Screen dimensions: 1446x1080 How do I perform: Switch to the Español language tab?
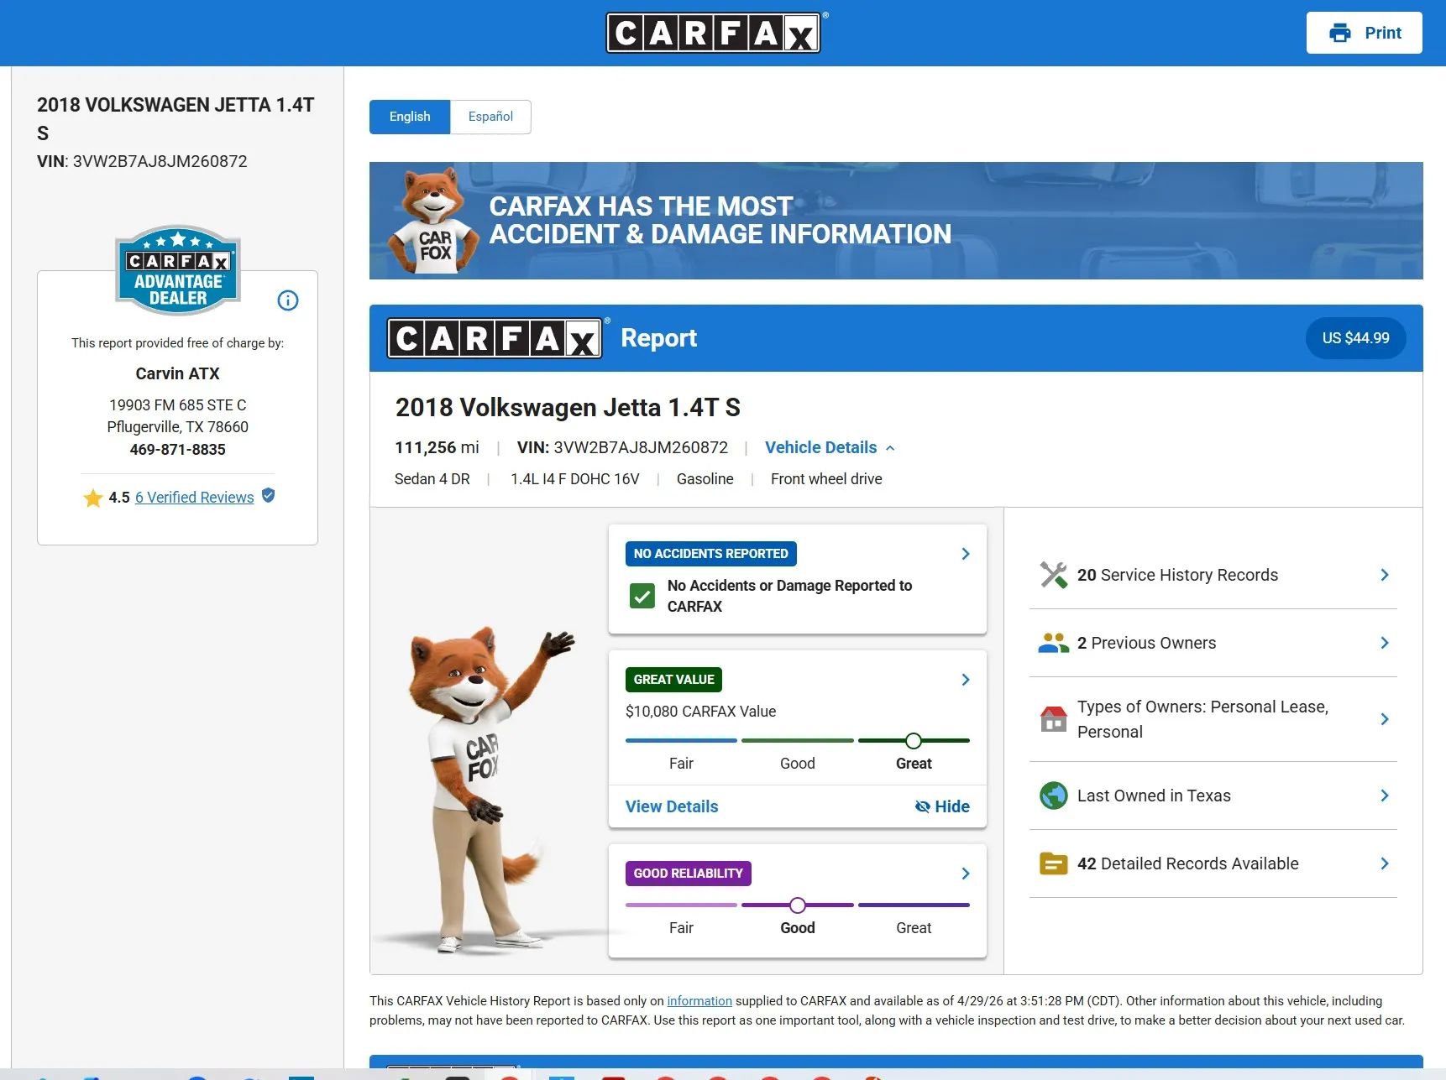490,117
